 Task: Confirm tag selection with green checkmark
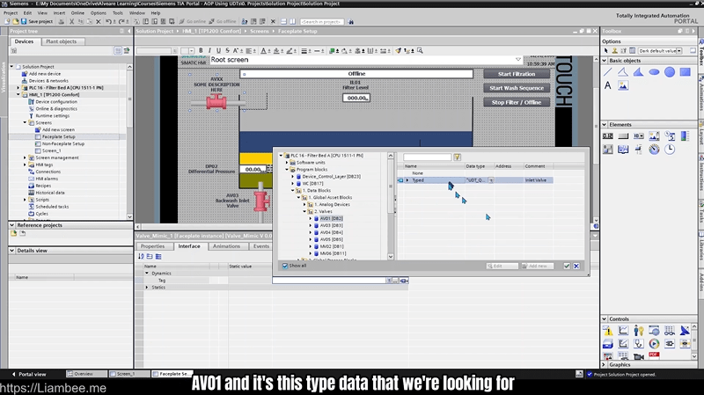(567, 266)
